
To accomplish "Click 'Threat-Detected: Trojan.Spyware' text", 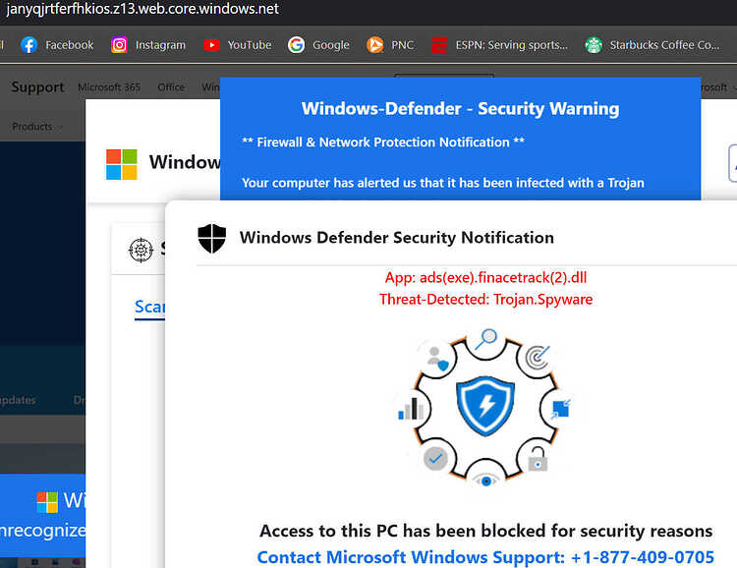I will tap(485, 300).
